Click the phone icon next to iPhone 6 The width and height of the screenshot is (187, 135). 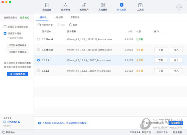pos(4,122)
